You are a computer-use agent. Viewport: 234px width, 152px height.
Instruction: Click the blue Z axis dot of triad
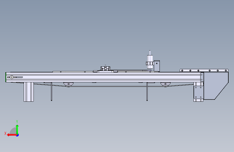(x=18, y=135)
